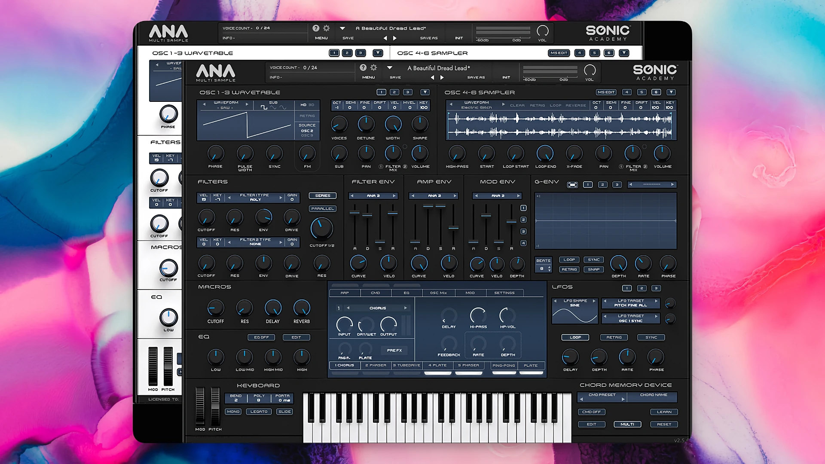Enable REVERSE on the Electric Glitch sample
Screen dimensions: 825x464
(x=576, y=105)
